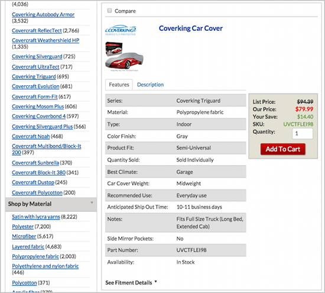Click the Notes Fits Full Size Truck text
The height and width of the screenshot is (293, 325).
pos(210,223)
